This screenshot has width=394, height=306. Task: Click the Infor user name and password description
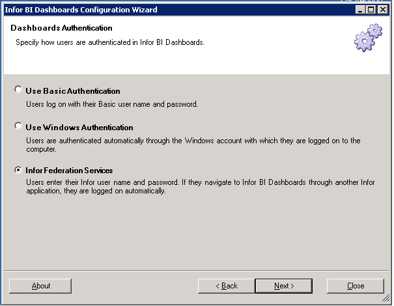tap(201, 186)
